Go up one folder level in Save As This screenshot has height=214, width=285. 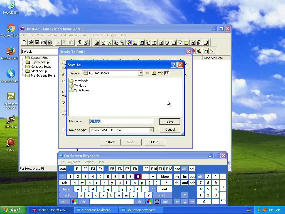(154, 73)
